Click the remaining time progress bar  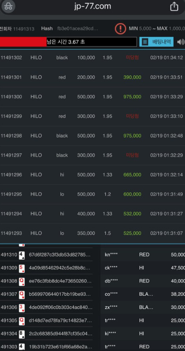68,42
